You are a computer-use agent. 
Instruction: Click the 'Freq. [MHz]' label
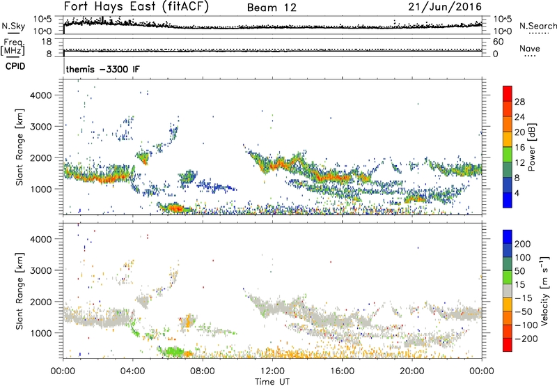(13, 47)
